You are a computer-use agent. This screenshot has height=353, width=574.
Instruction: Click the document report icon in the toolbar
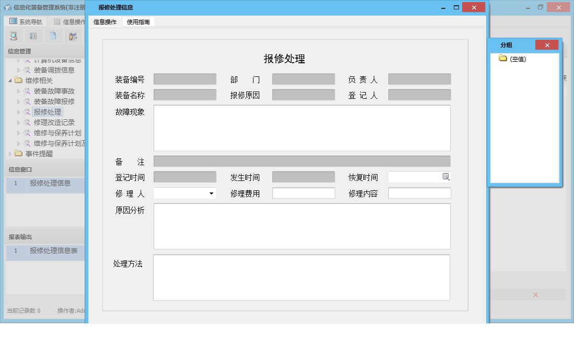click(x=53, y=36)
